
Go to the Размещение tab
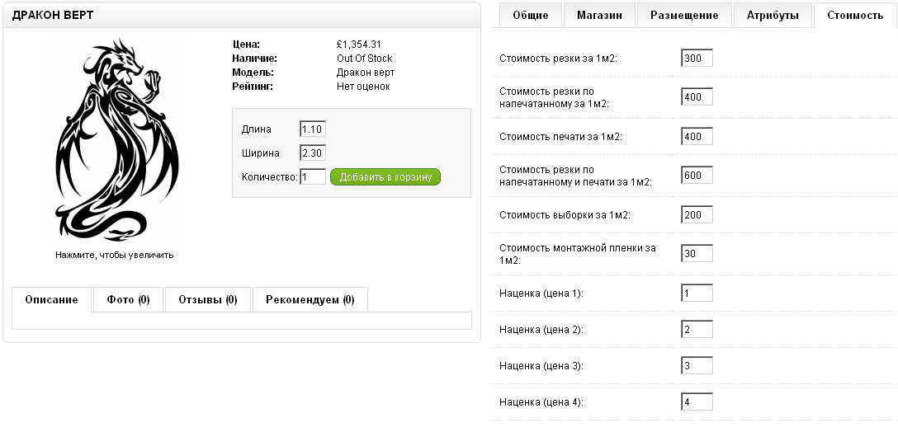684,16
